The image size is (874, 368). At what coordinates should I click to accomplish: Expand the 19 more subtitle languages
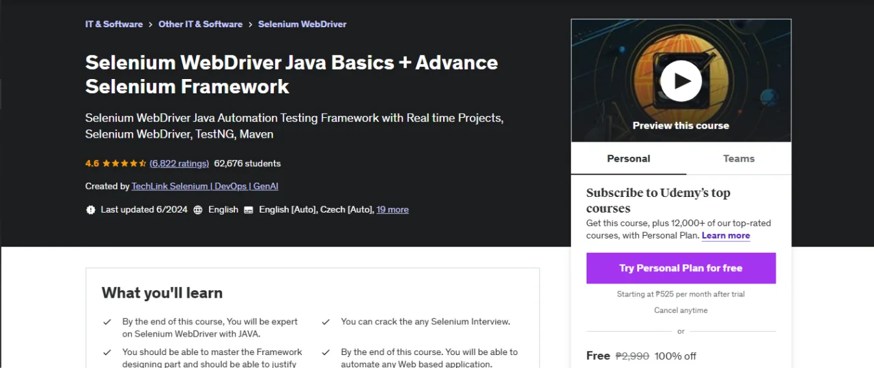[x=393, y=210]
